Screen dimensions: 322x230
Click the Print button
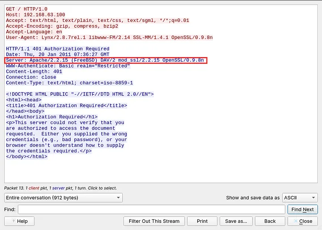click(x=202, y=221)
